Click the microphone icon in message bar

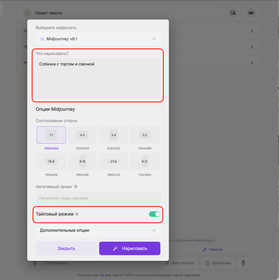click(242, 263)
